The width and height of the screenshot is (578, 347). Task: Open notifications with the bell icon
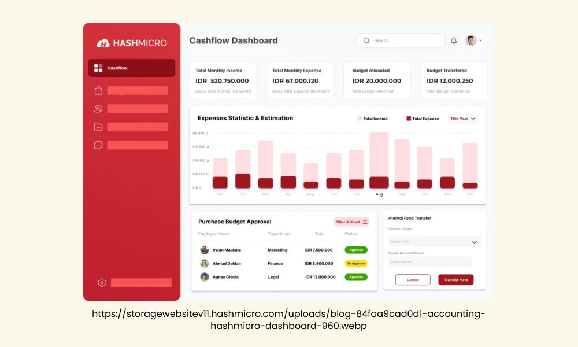coord(454,40)
